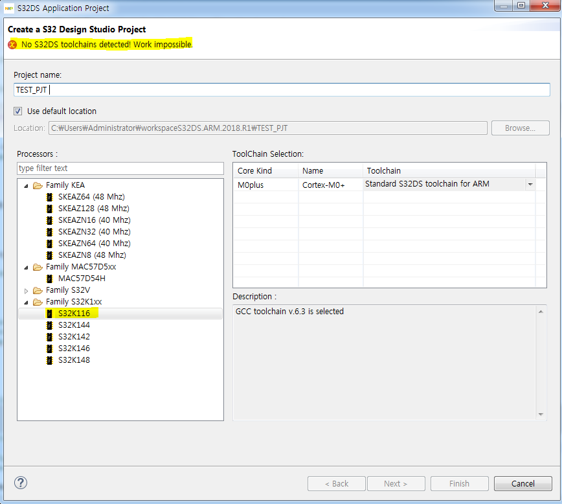Viewport: 562px width, 504px height.
Task: Click the SKEAZN16 chip icon
Action: [x=49, y=220]
